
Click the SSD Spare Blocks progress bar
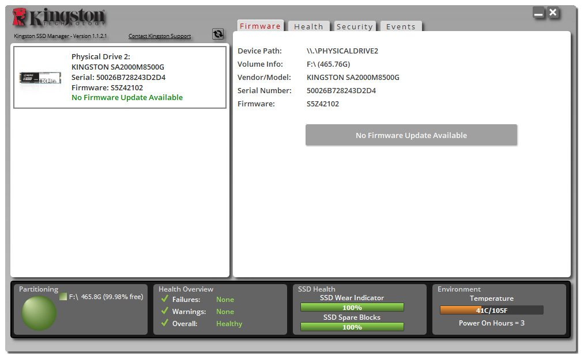pyautogui.click(x=352, y=327)
